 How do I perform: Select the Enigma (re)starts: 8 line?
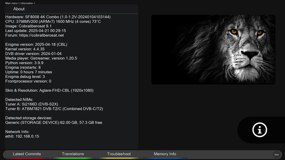[x=23, y=68]
